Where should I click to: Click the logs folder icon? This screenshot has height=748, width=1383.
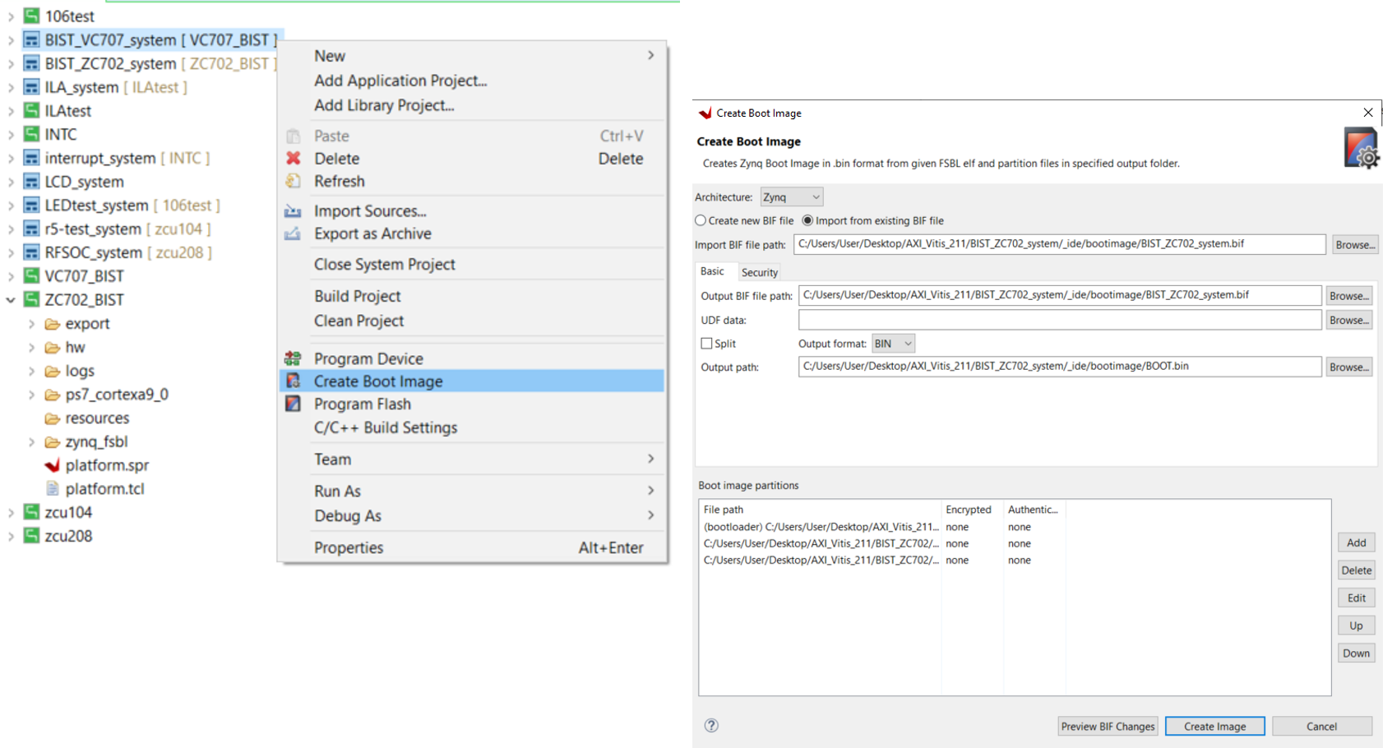click(52, 372)
